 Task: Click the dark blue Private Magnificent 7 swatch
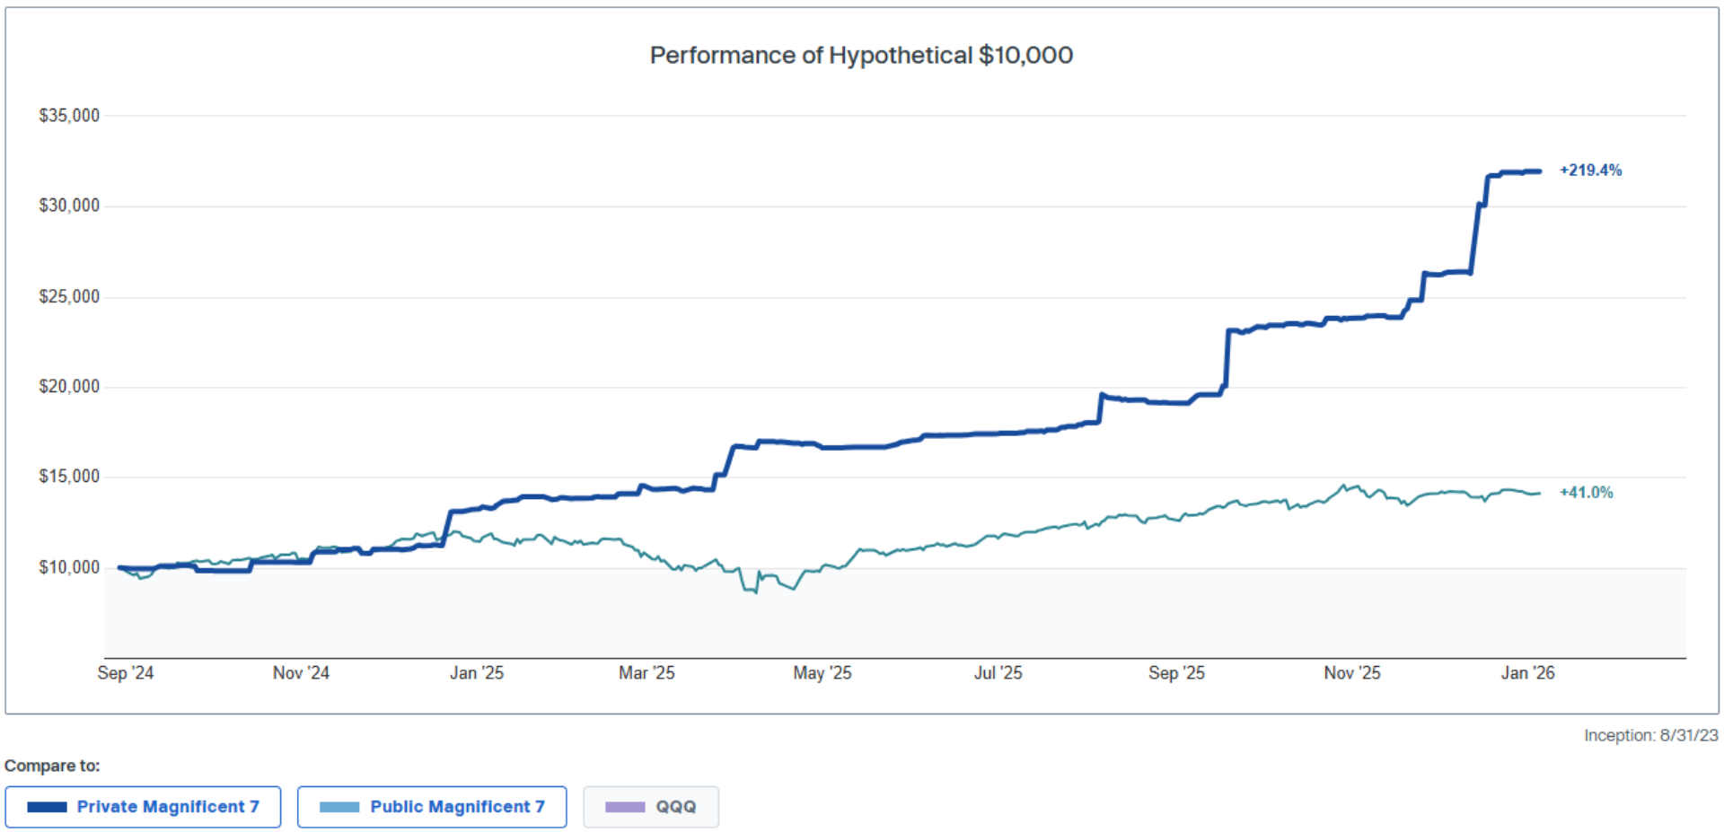click(48, 807)
